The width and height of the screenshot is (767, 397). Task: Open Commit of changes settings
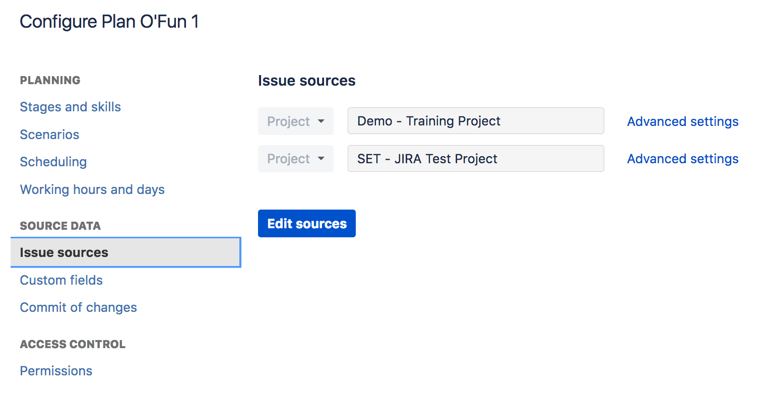(78, 307)
